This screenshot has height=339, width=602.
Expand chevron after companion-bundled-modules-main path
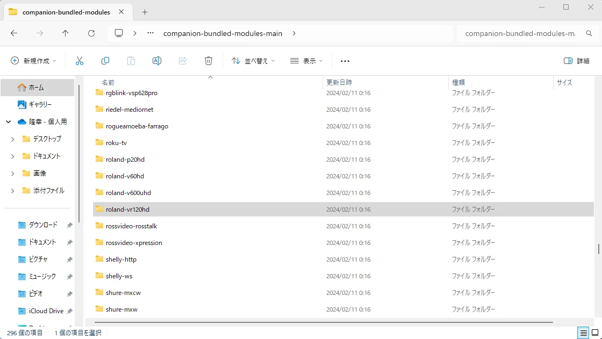click(x=294, y=33)
